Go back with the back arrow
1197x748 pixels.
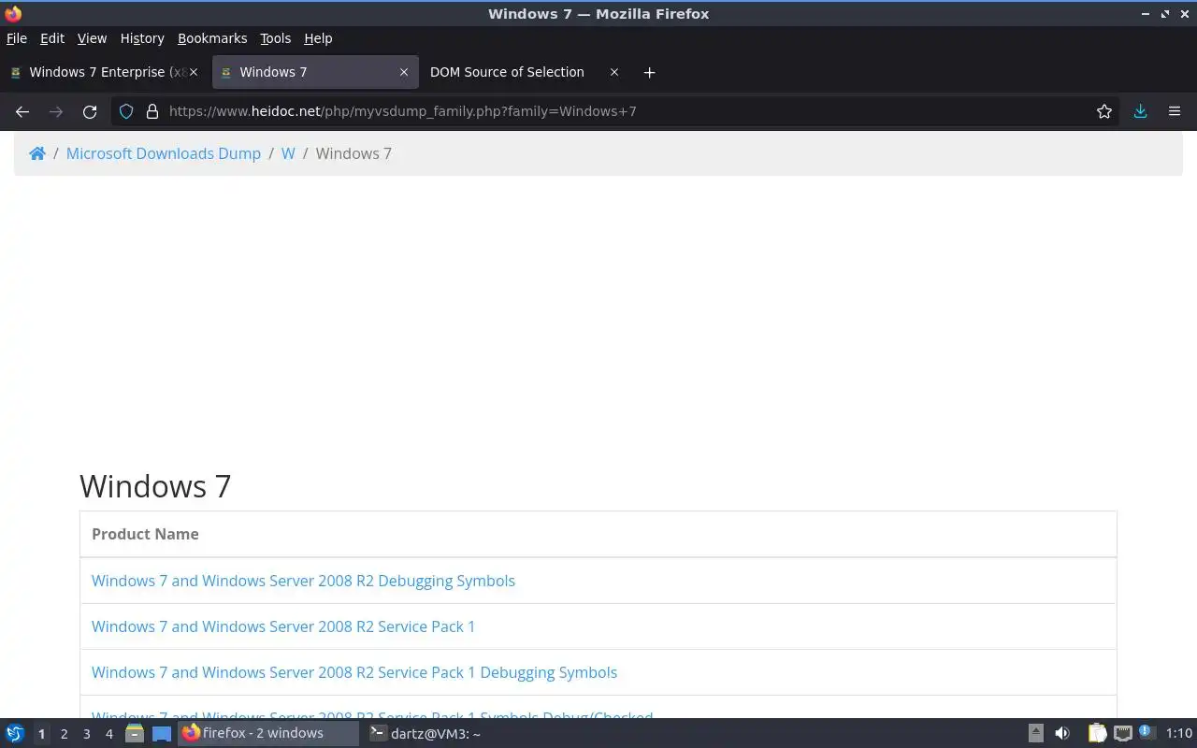tap(22, 111)
